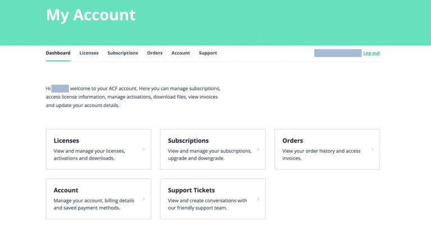Click the chevron arrow on Account card
This screenshot has height=226, width=431.
144,199
